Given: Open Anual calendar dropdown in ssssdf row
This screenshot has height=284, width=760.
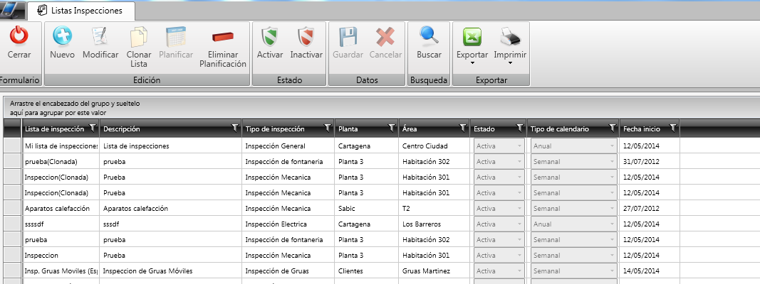Looking at the screenshot, I should pos(574,224).
